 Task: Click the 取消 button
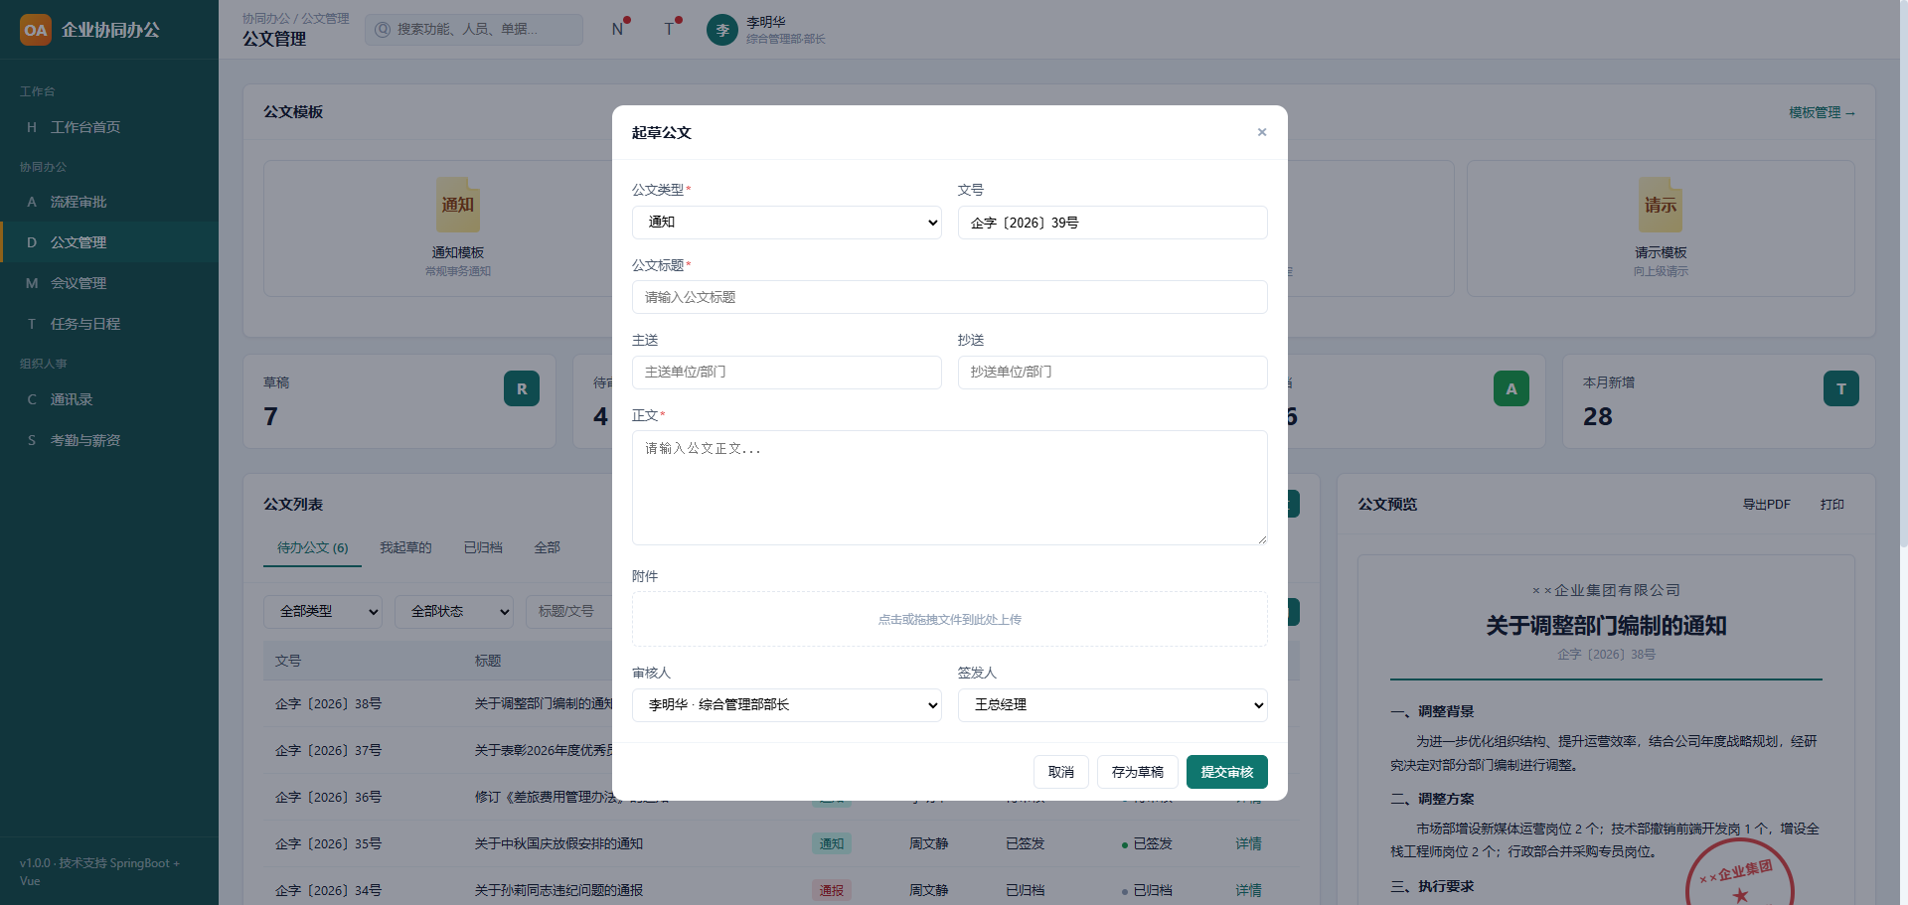(1061, 772)
